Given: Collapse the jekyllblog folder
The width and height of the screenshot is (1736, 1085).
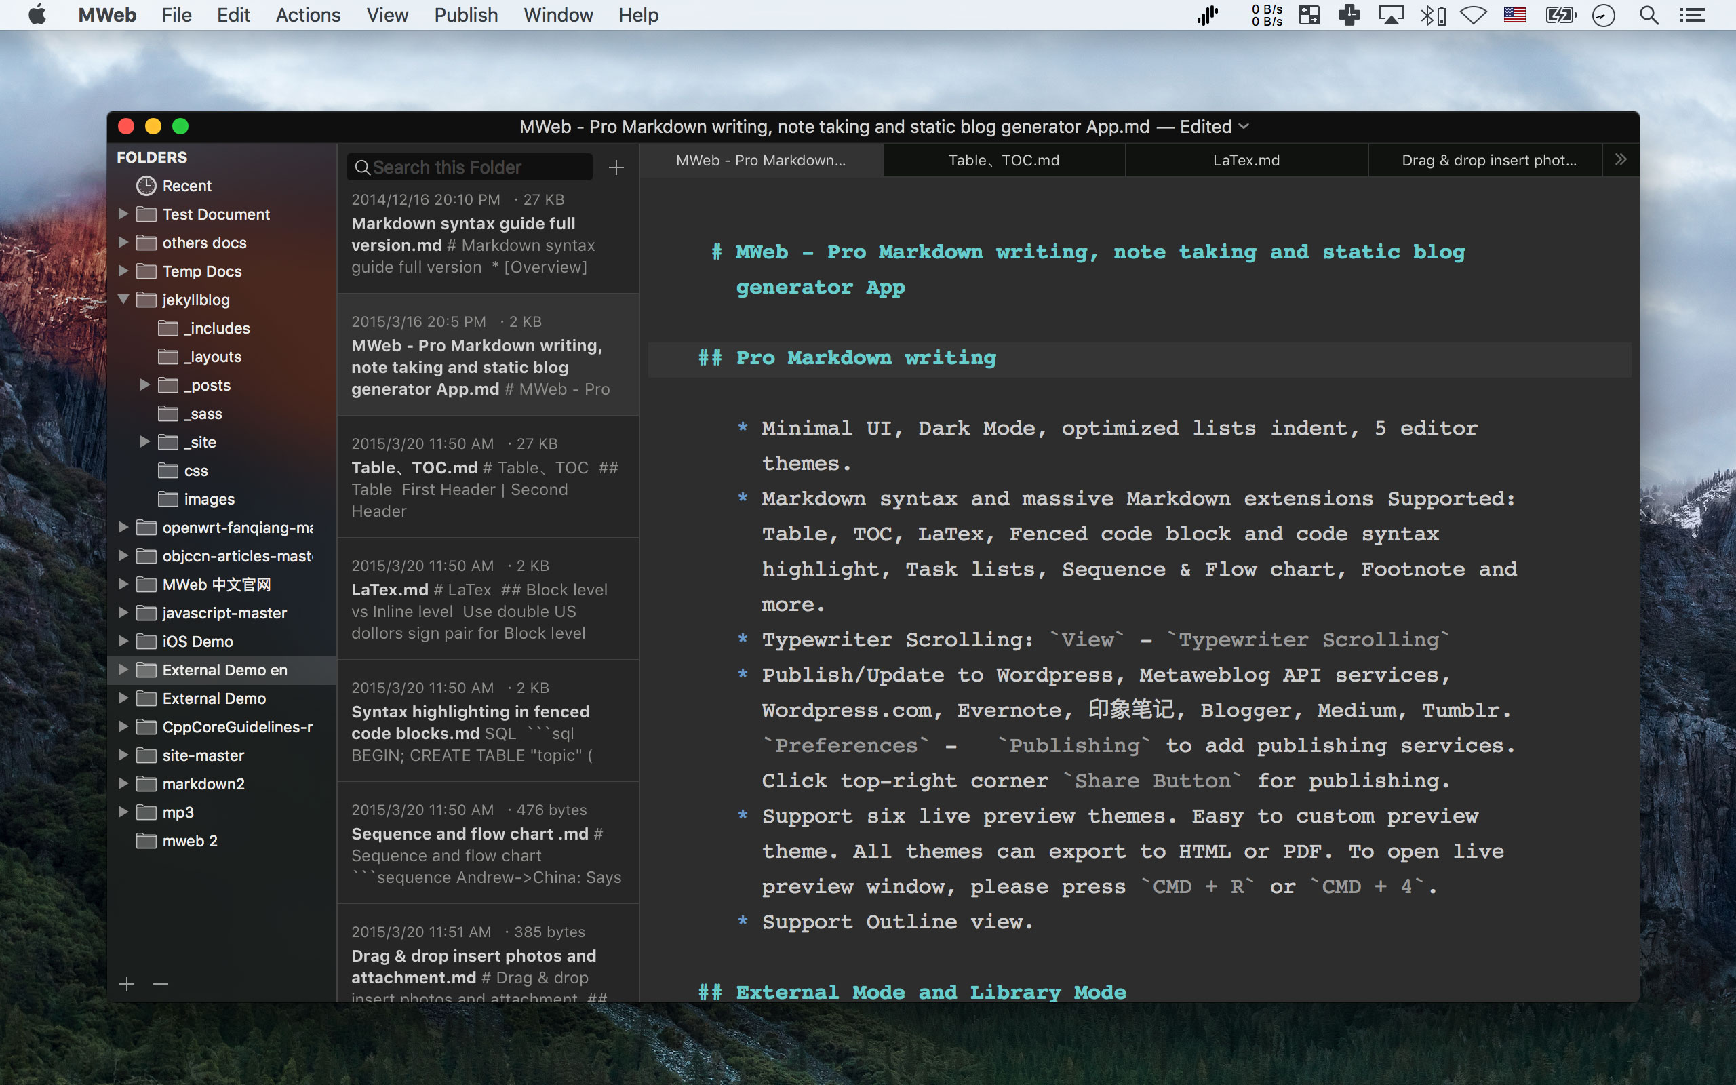Looking at the screenshot, I should [123, 299].
